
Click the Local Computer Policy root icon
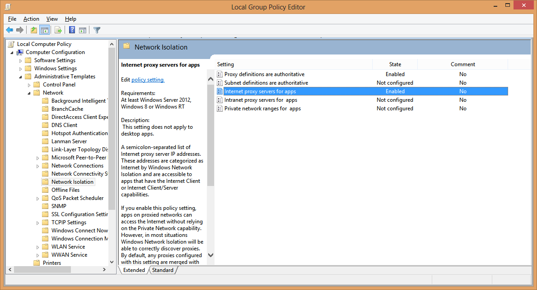(11, 44)
